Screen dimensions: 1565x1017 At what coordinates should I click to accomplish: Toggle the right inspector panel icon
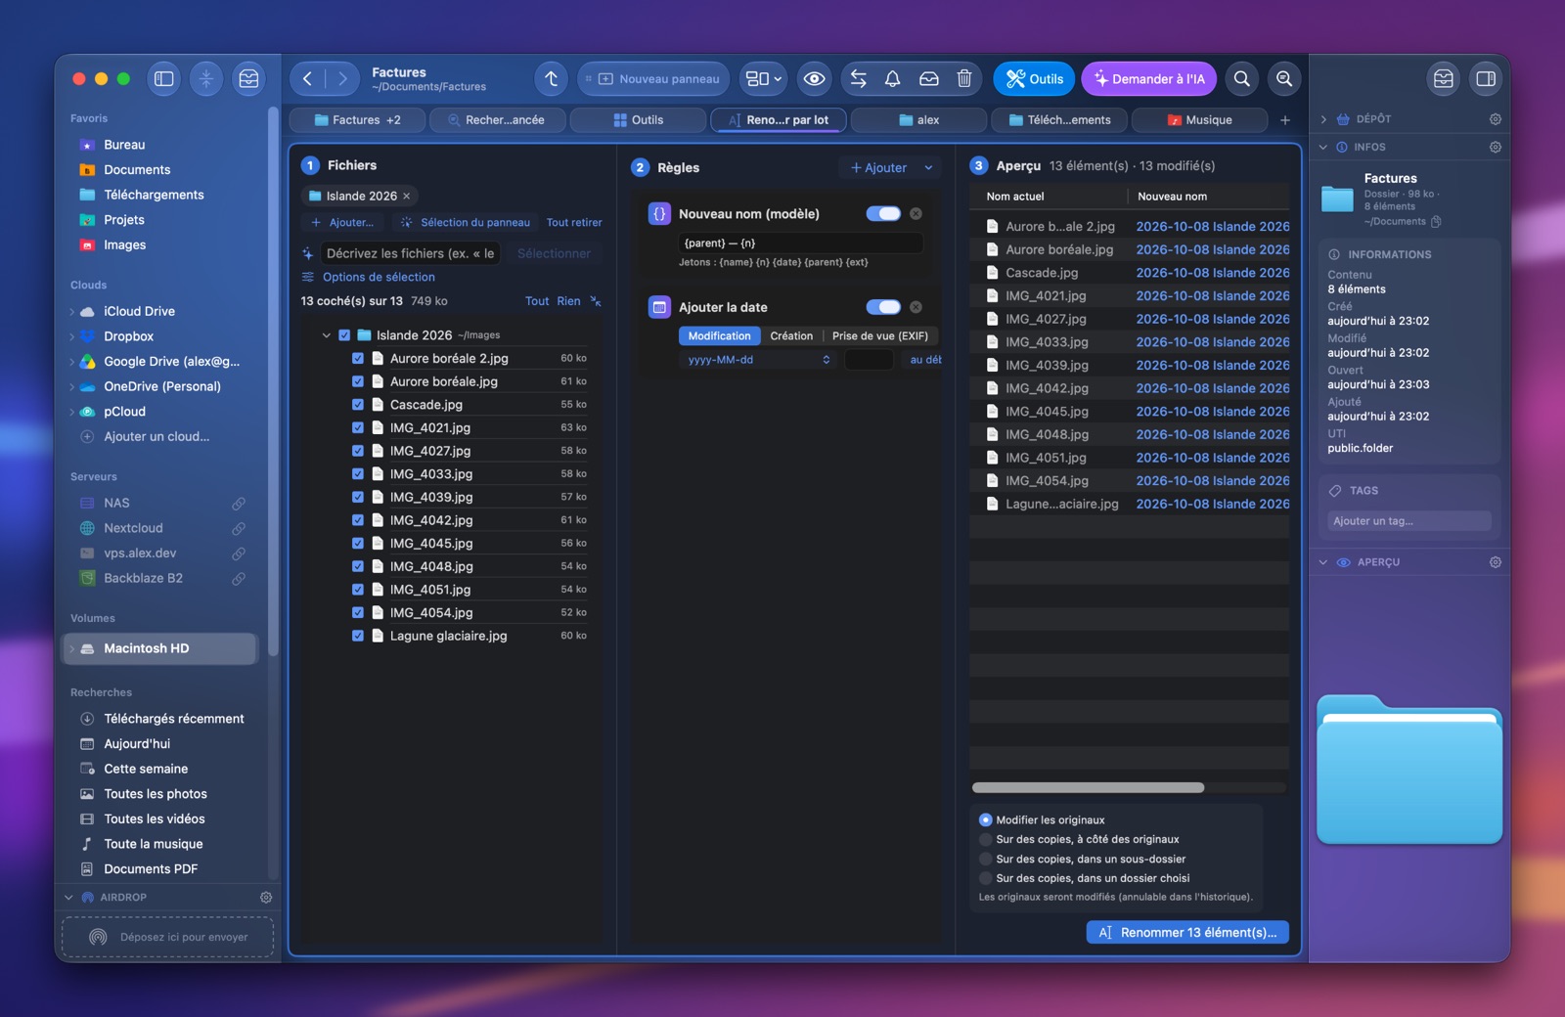tap(1486, 79)
